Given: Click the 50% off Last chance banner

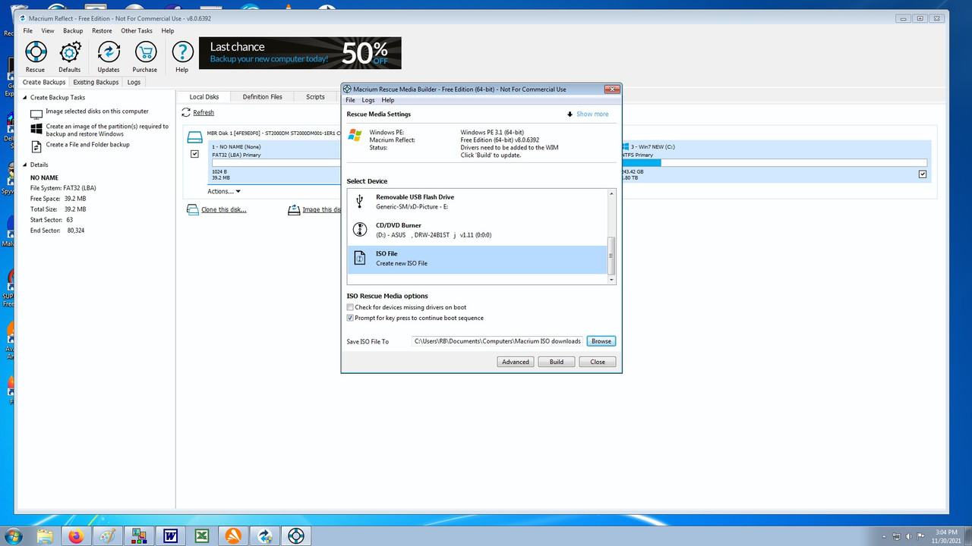Looking at the screenshot, I should tap(300, 53).
